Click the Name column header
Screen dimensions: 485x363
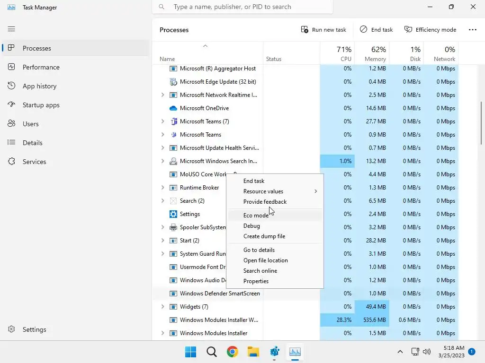(208, 53)
